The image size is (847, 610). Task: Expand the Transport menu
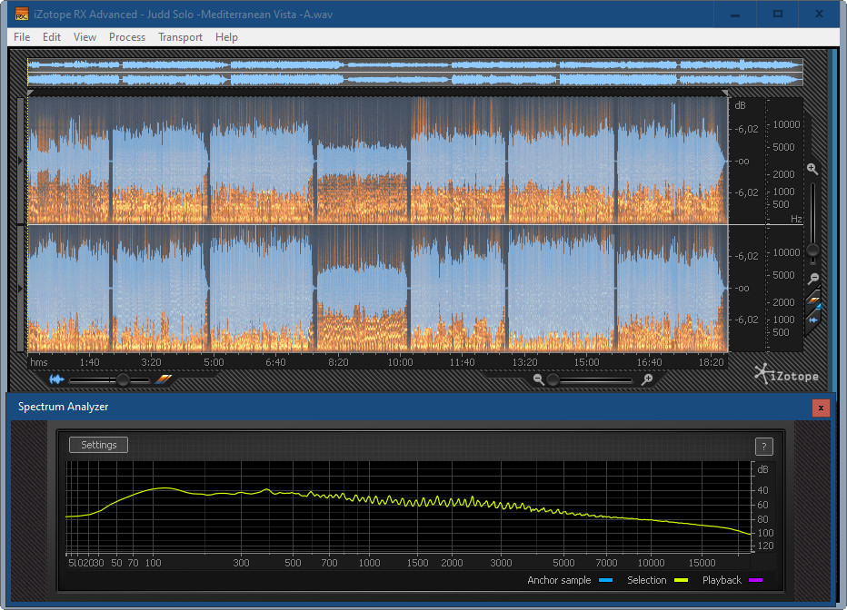click(180, 37)
